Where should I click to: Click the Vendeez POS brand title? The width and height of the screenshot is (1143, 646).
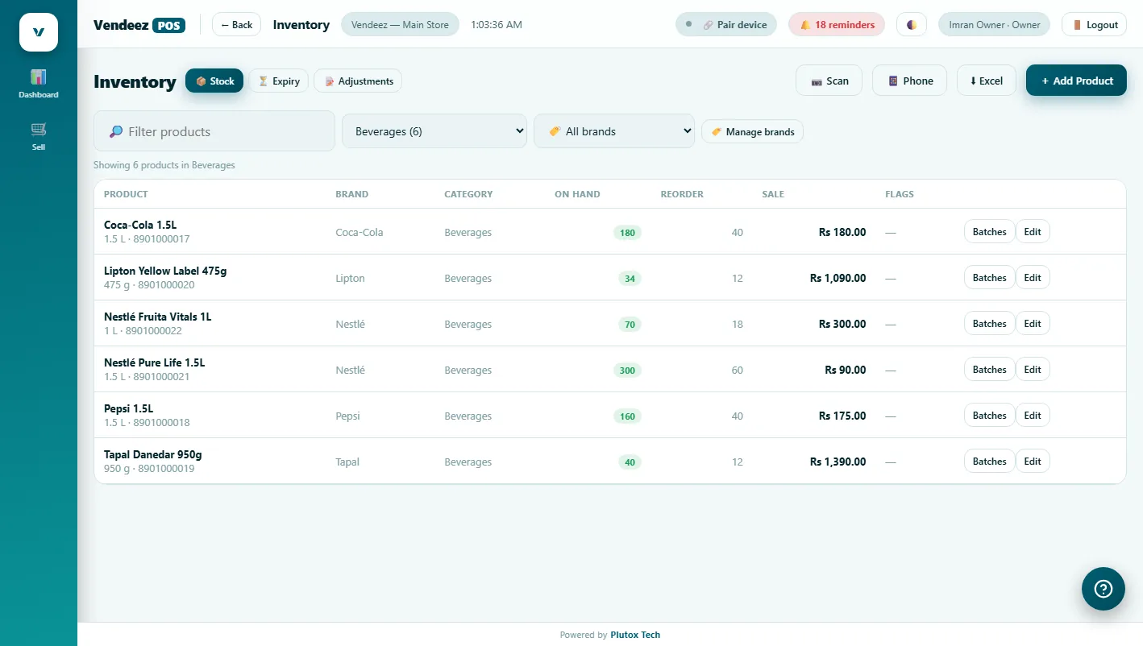139,25
